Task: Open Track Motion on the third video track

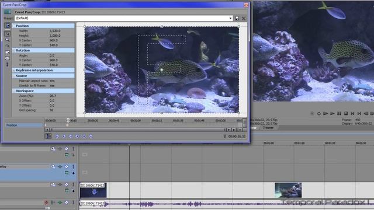Action: click(53, 184)
